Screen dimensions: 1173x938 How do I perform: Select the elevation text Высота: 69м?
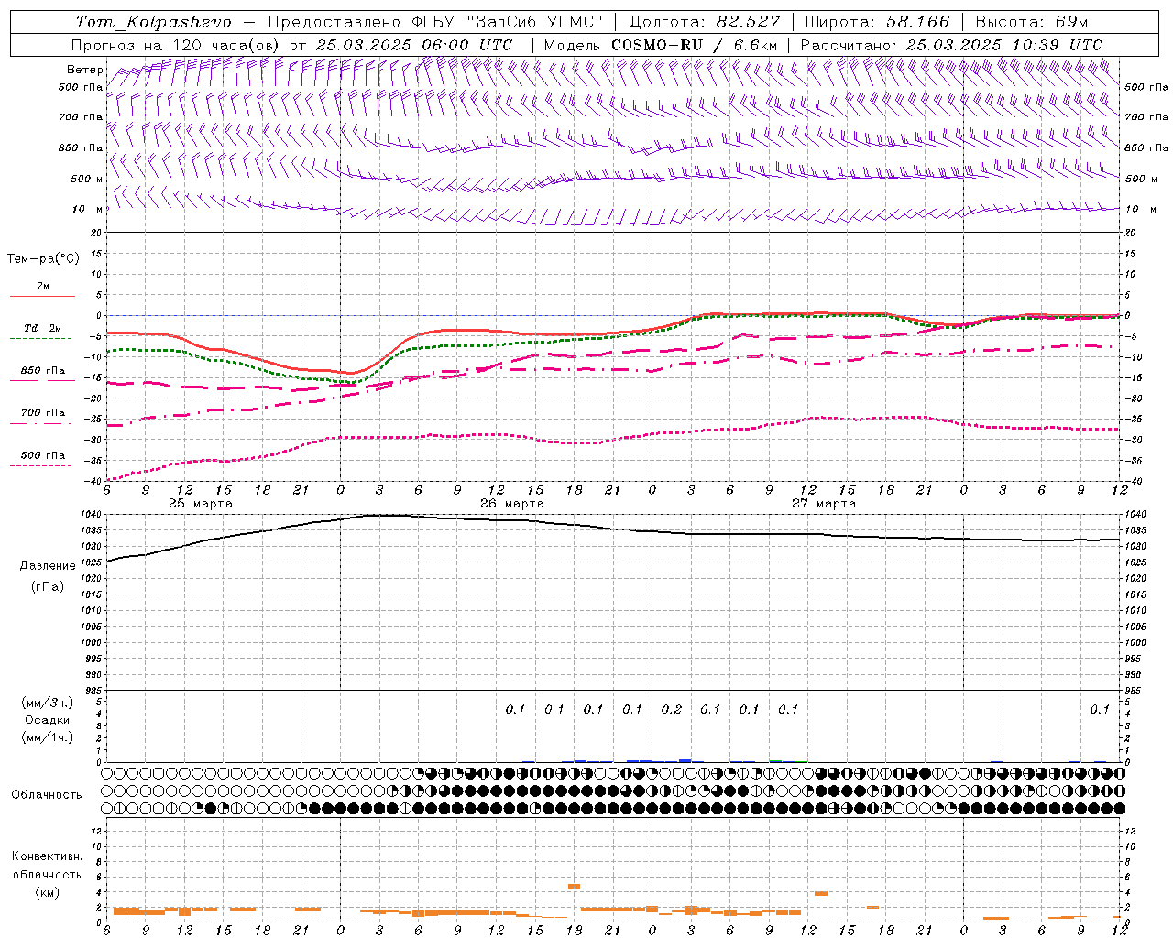tap(1032, 22)
